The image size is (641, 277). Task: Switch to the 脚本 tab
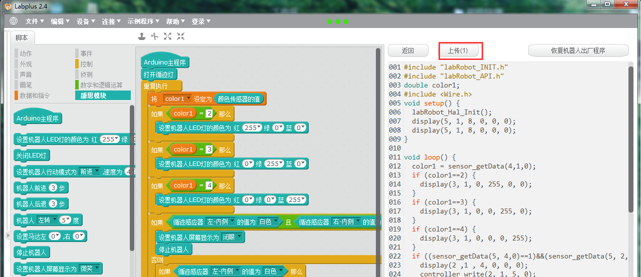click(22, 37)
